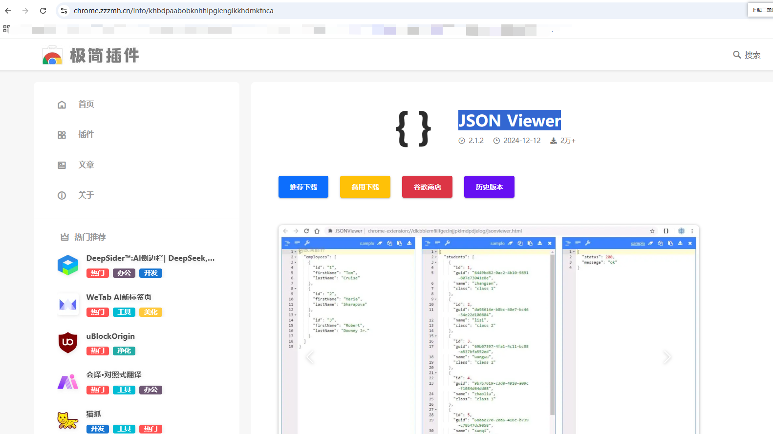The image size is (773, 434).
Task: Click 净化 tag under uBlockOrigin
Action: [x=124, y=351]
